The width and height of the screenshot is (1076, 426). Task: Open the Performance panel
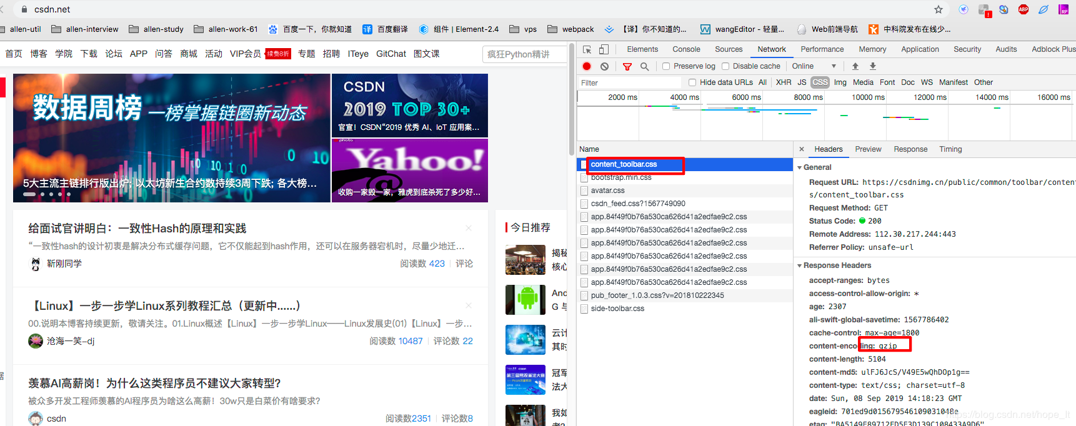click(822, 49)
